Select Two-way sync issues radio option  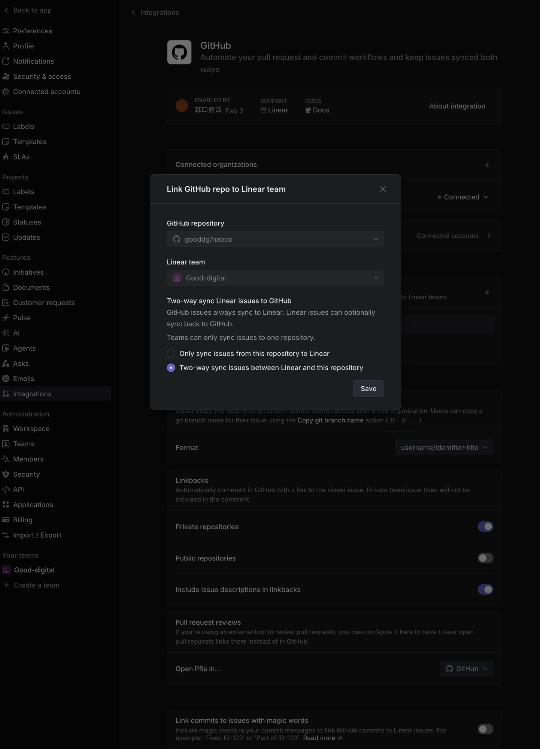tap(171, 368)
